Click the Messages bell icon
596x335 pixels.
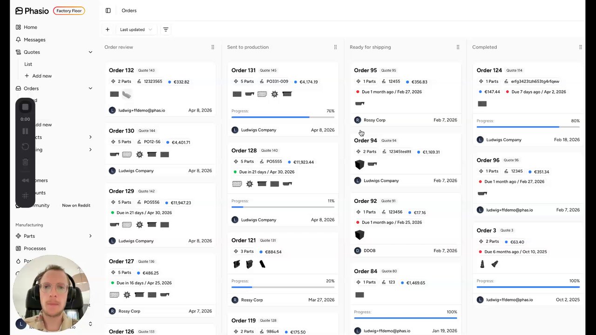(x=18, y=40)
